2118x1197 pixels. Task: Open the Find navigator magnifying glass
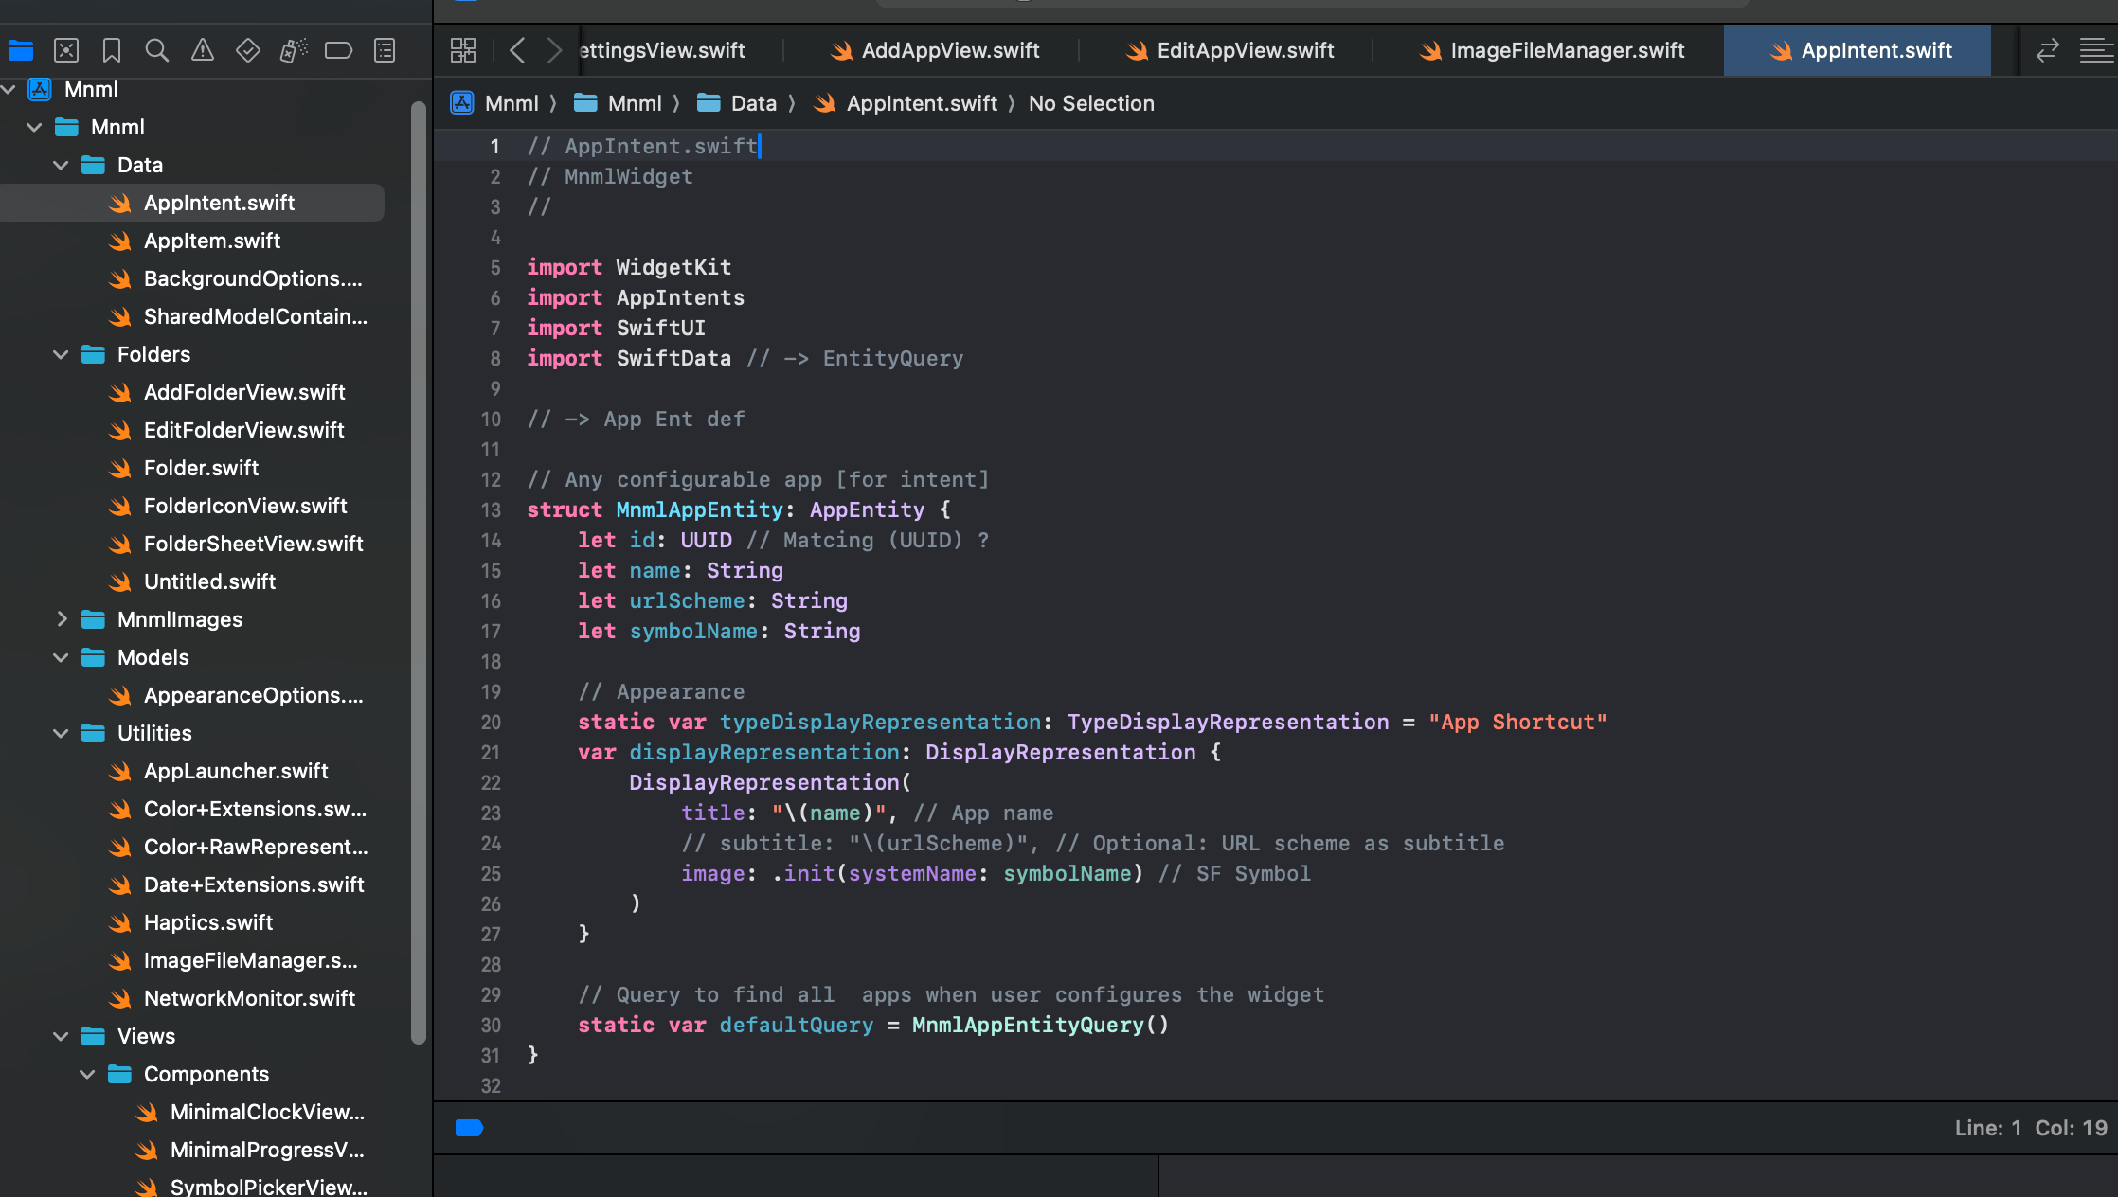(x=156, y=50)
